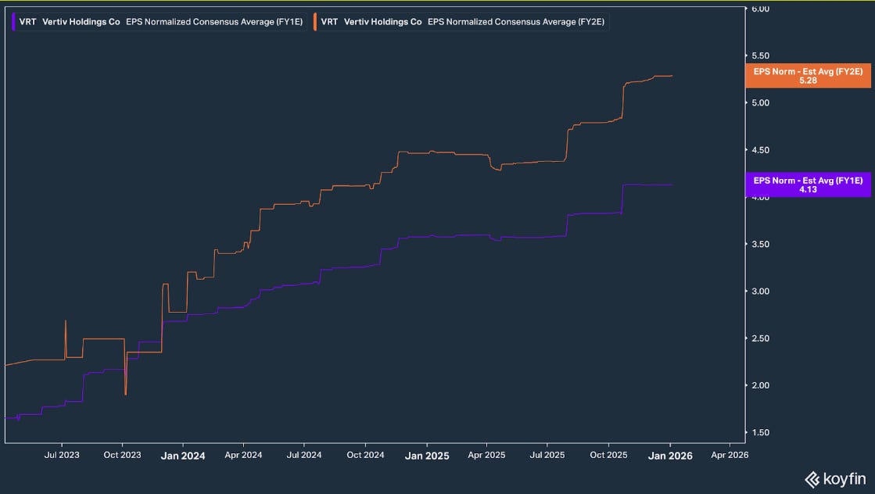The width and height of the screenshot is (875, 494).
Task: Click the 3.50 y-axis value
Action: tap(760, 244)
